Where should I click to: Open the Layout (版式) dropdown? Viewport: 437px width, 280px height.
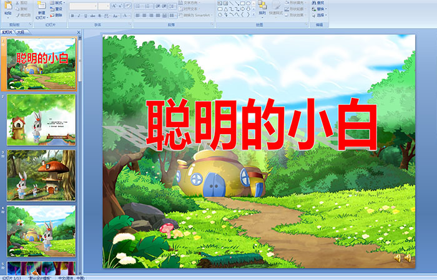point(57,2)
